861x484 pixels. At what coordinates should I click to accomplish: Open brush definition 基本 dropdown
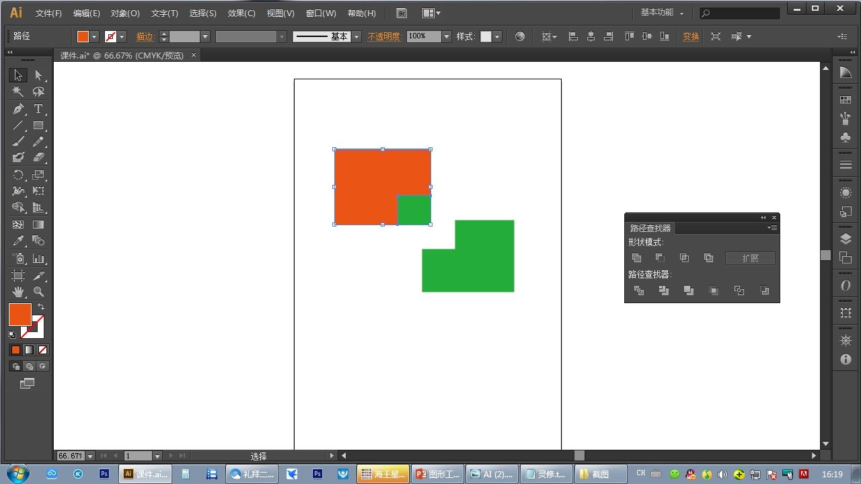pos(357,37)
